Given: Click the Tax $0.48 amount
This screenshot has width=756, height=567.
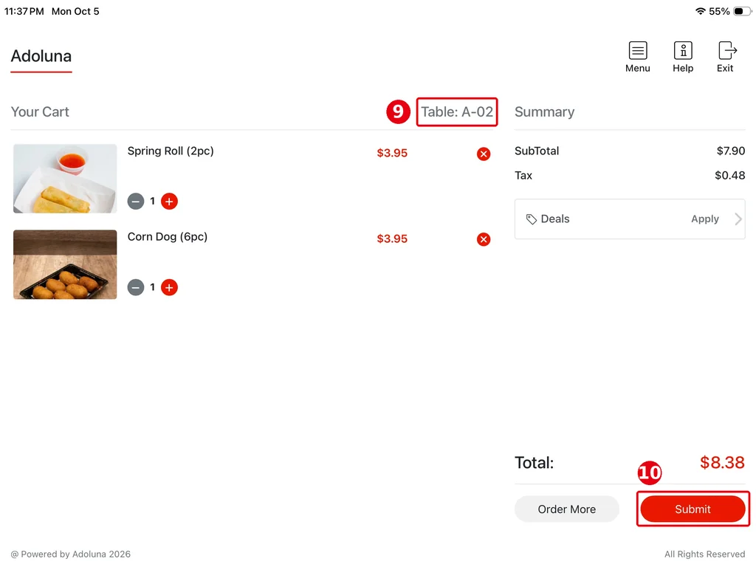Looking at the screenshot, I should [x=729, y=176].
